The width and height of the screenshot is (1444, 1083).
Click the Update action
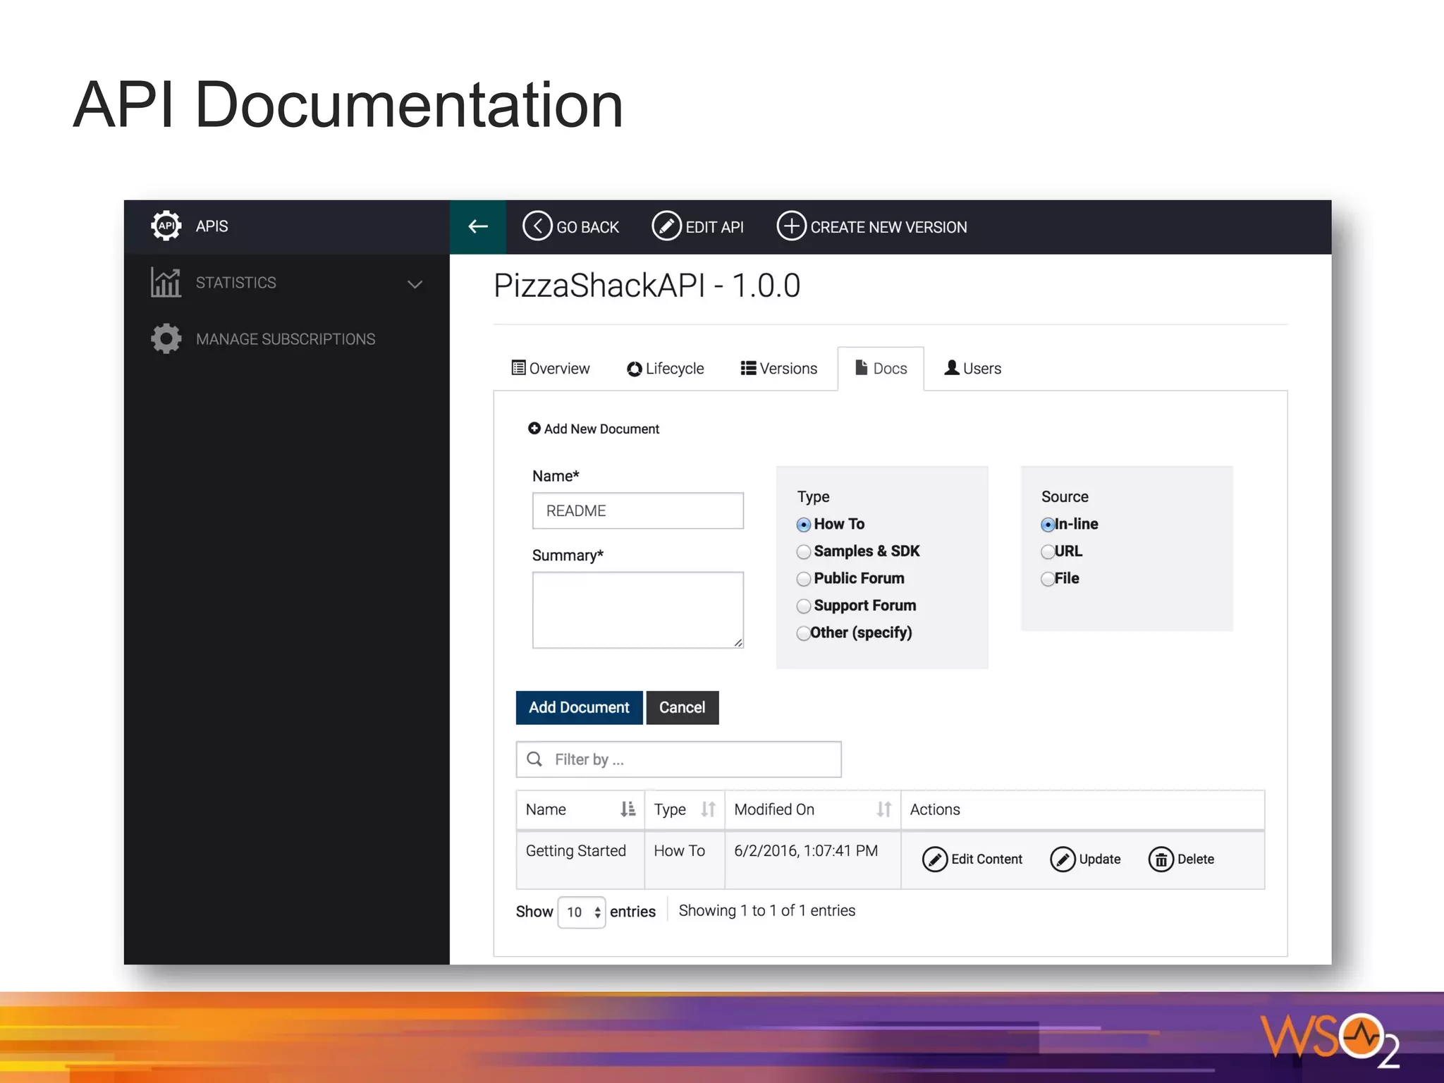click(x=1085, y=859)
